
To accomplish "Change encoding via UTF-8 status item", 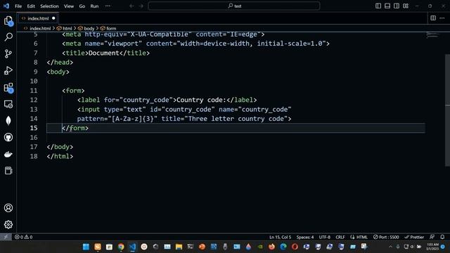I will click(x=325, y=237).
